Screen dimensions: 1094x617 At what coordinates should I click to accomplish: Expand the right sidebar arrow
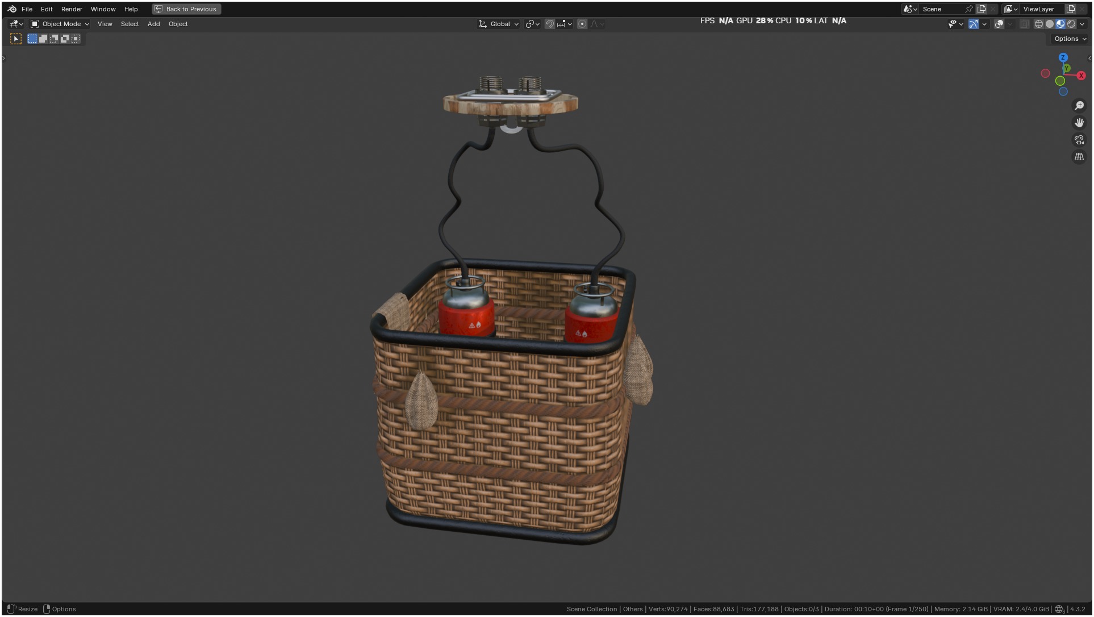coord(1089,58)
